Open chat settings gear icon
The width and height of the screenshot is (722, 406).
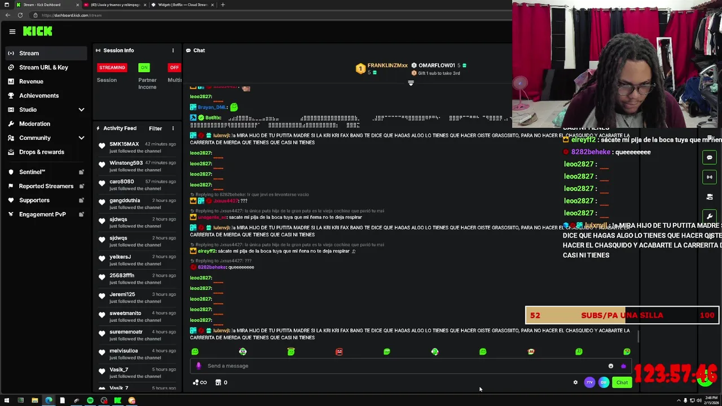pos(575,382)
